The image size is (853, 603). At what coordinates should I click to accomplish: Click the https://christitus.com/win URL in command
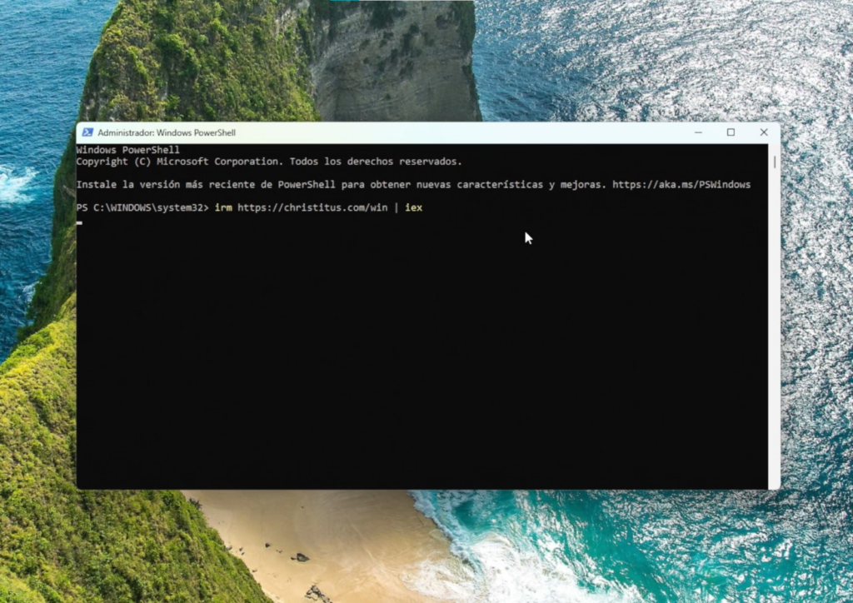(x=312, y=207)
